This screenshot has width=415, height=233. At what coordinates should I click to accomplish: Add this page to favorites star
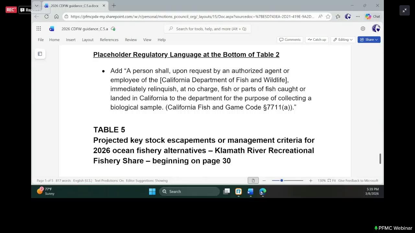click(328, 16)
